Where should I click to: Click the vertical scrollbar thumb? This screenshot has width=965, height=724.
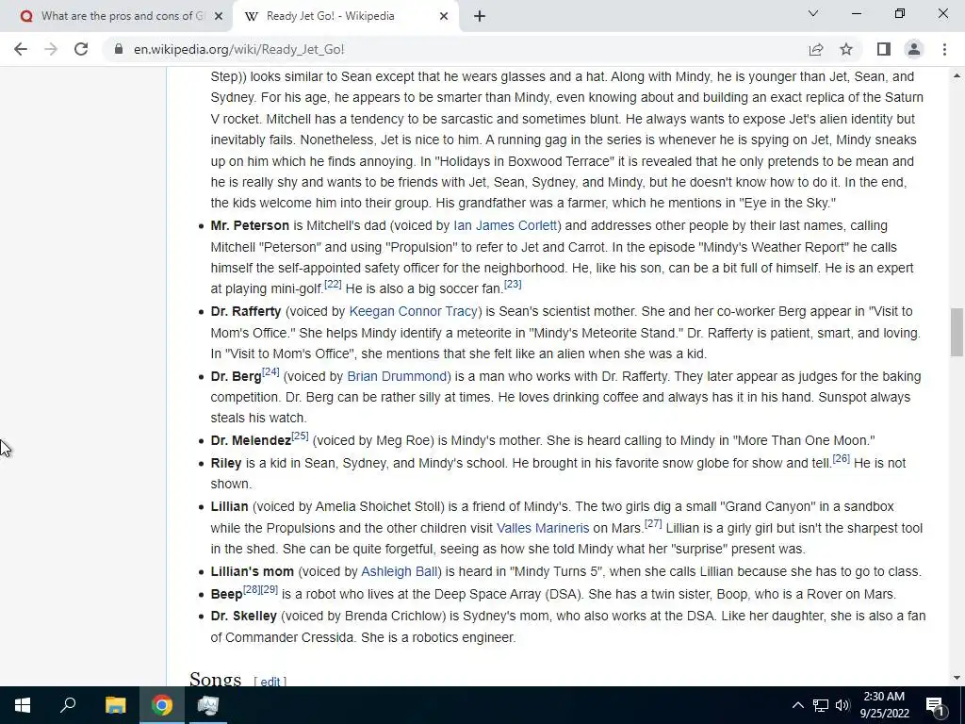click(x=957, y=332)
